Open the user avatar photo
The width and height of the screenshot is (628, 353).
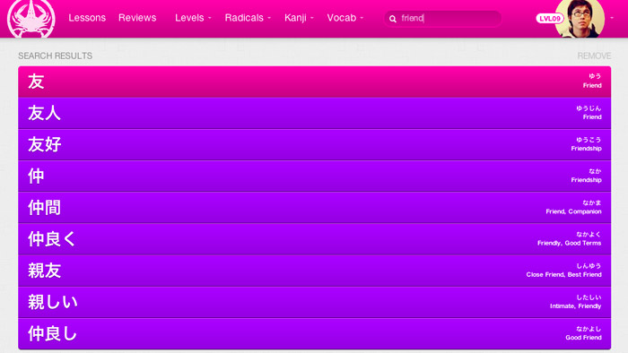click(x=580, y=19)
